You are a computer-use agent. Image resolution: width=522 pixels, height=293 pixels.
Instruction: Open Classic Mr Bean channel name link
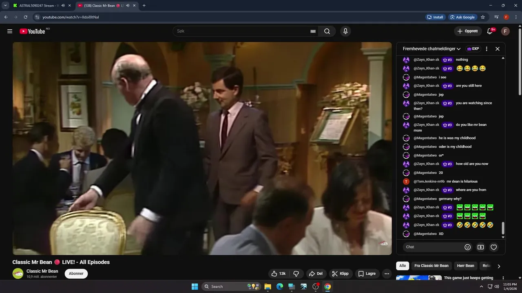coord(42,271)
